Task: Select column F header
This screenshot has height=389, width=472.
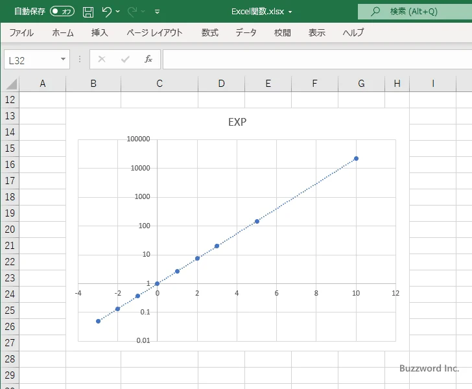Action: (314, 84)
